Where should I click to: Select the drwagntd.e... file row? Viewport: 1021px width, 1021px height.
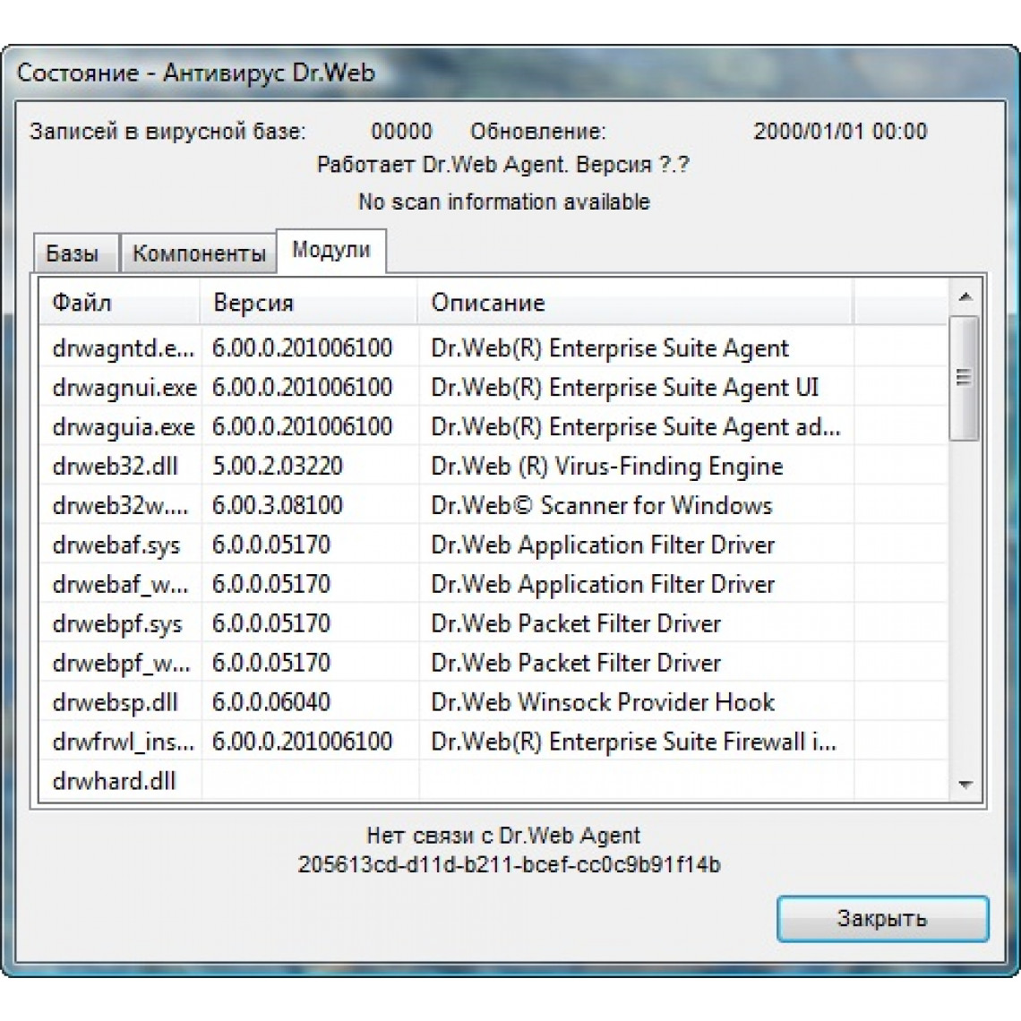tap(493, 347)
